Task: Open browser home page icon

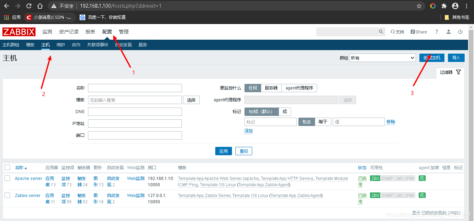Action: tap(40, 6)
